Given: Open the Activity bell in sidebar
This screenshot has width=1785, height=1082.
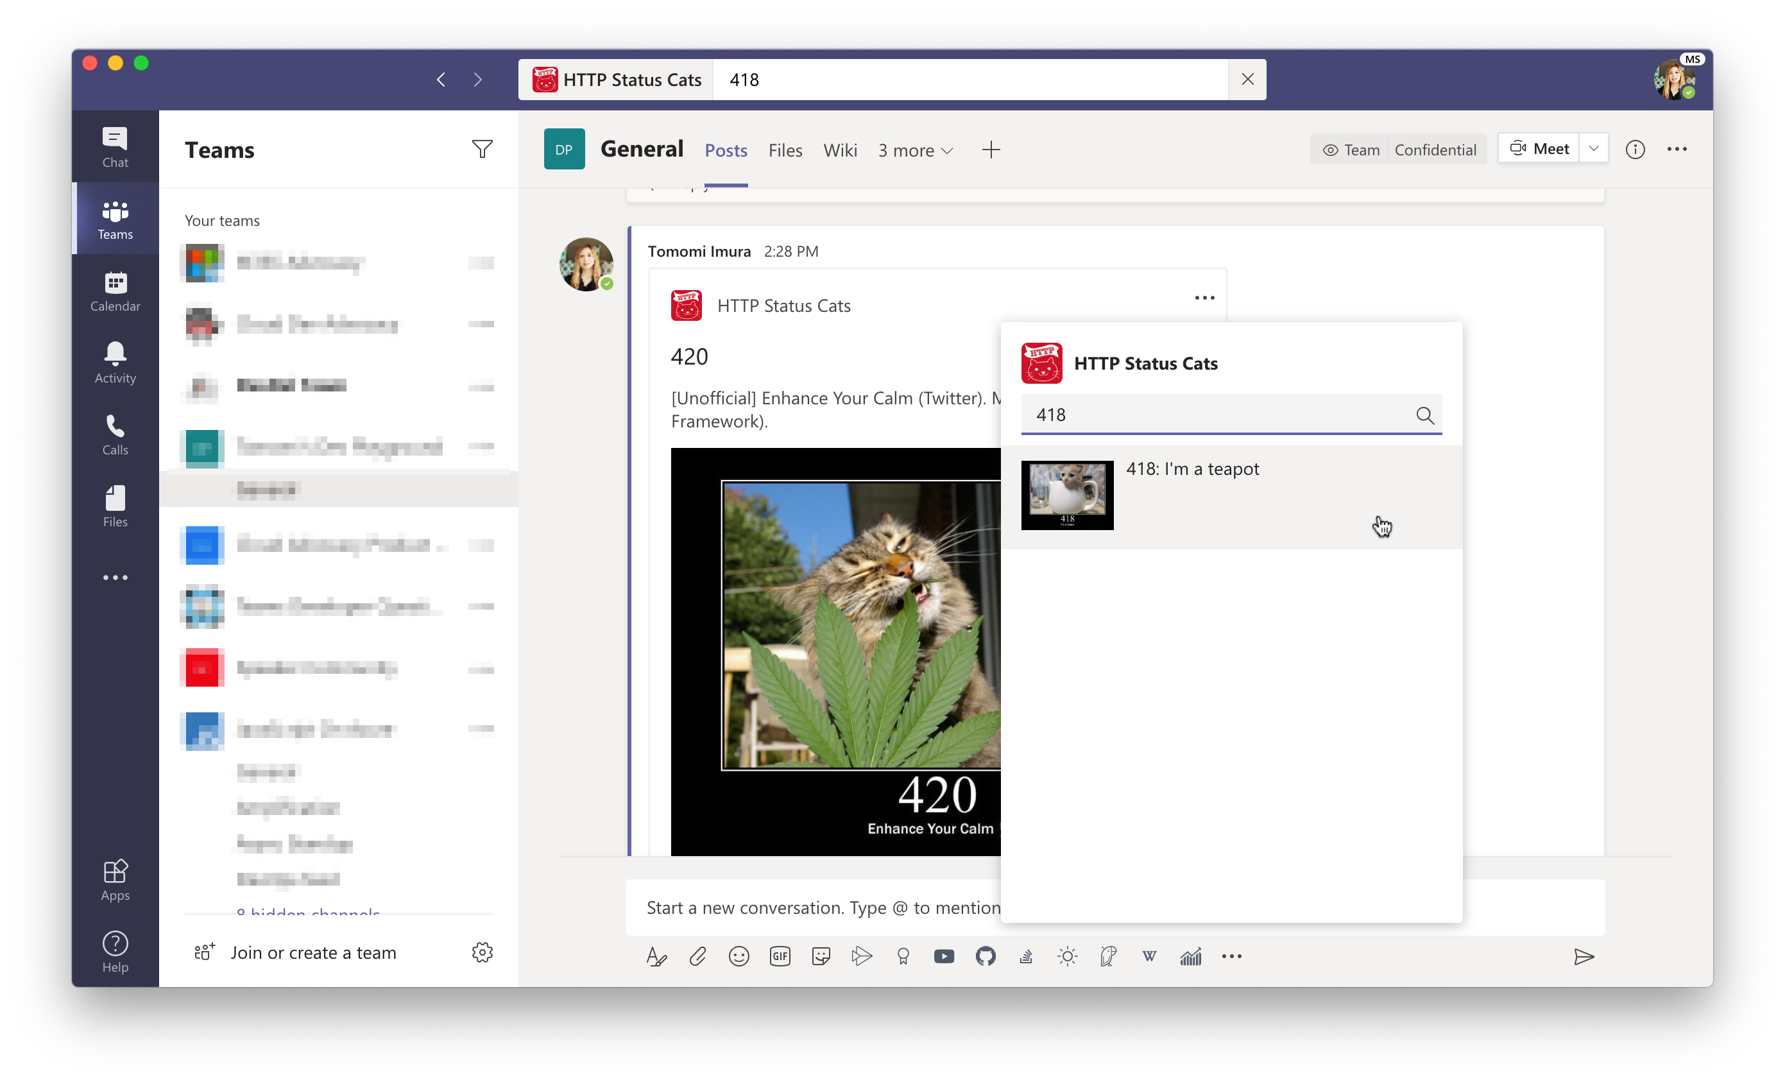Looking at the screenshot, I should [x=115, y=363].
